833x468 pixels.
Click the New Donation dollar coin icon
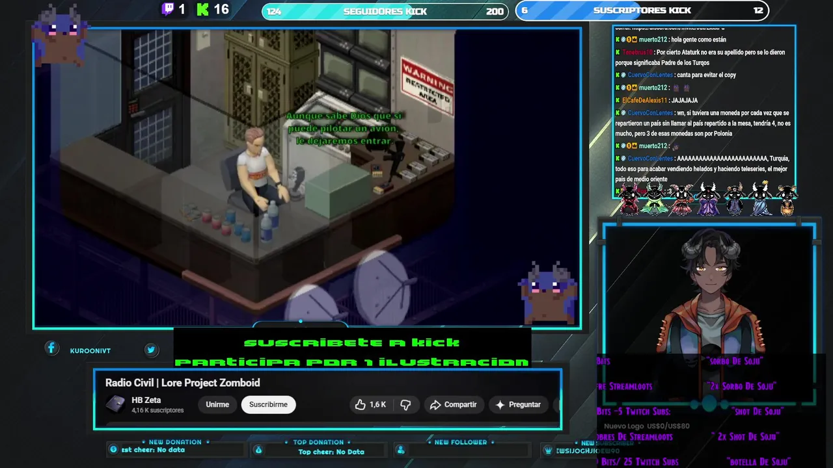pos(113,450)
